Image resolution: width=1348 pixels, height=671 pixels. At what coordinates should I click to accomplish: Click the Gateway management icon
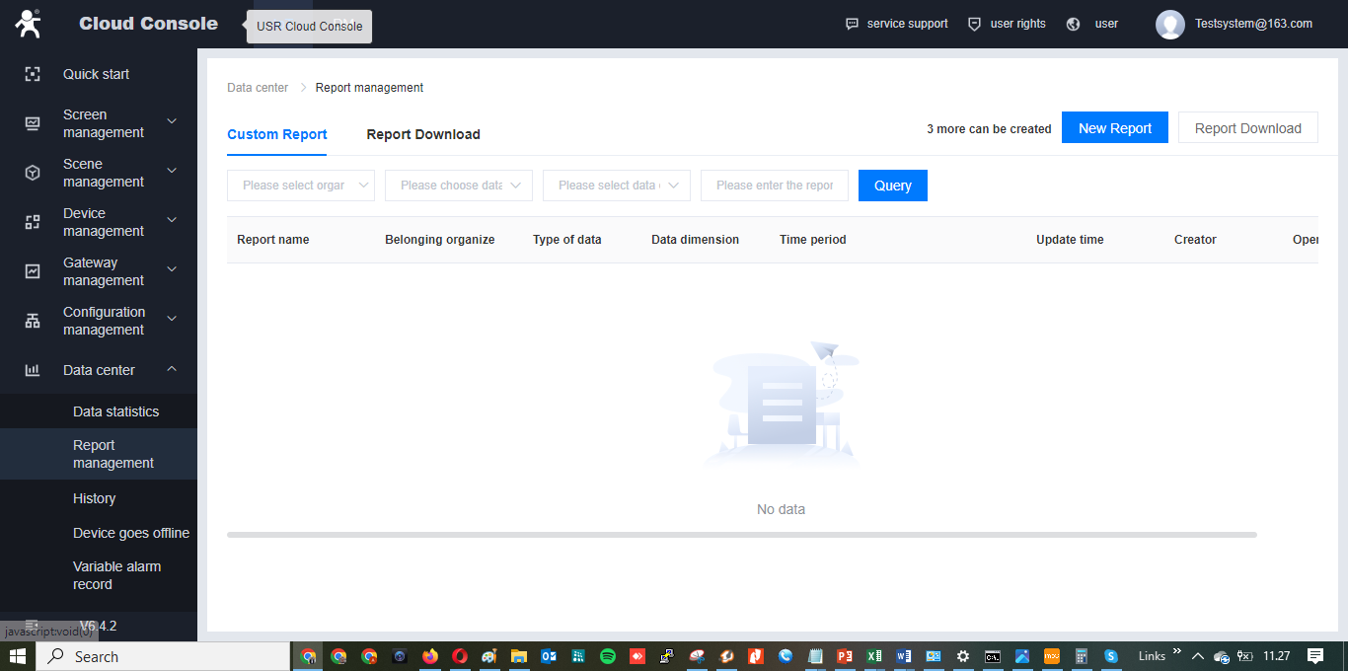(33, 271)
